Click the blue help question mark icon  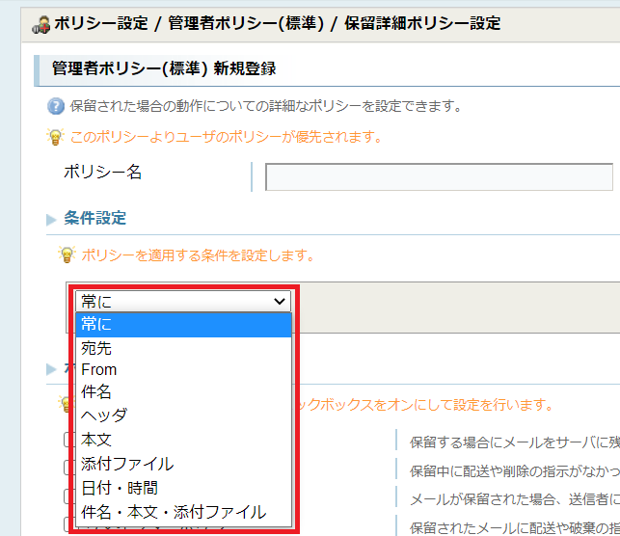(x=55, y=106)
